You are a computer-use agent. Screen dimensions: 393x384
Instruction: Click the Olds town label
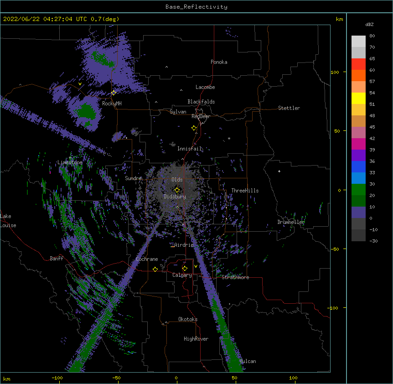(x=177, y=180)
